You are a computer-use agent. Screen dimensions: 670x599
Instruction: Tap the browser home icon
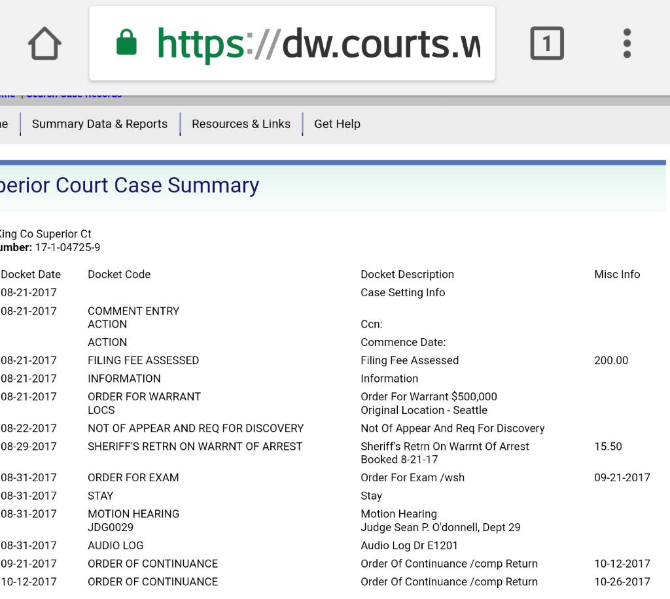coord(44,44)
